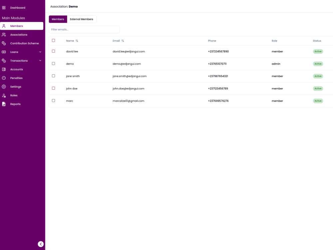Collapse the sidebar with the arrow button
This screenshot has width=333, height=250.
(41, 244)
